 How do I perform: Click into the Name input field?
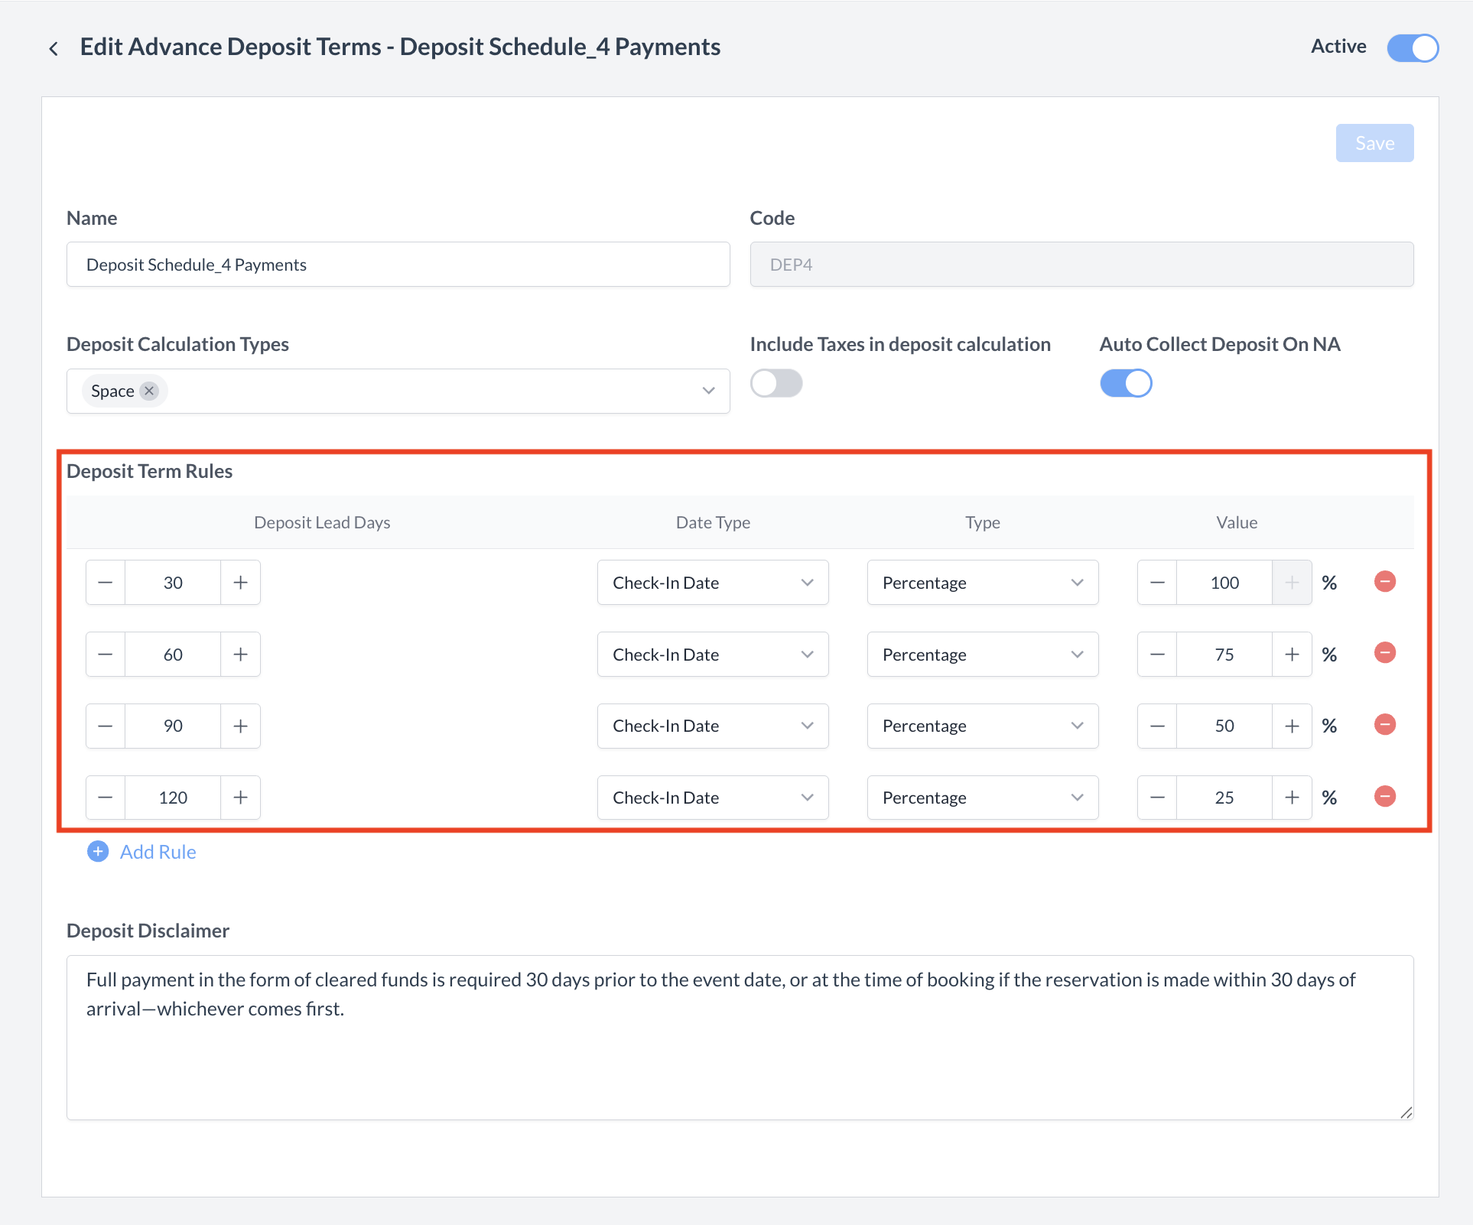pyautogui.click(x=398, y=265)
